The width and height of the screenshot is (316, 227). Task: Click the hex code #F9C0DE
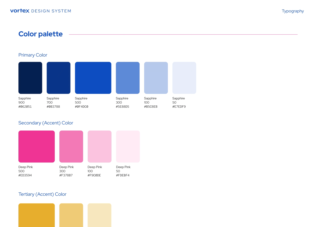(94, 175)
